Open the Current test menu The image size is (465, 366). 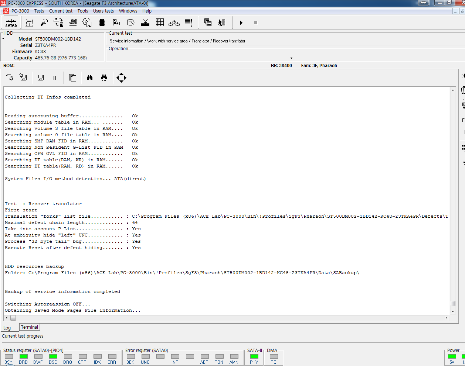61,11
